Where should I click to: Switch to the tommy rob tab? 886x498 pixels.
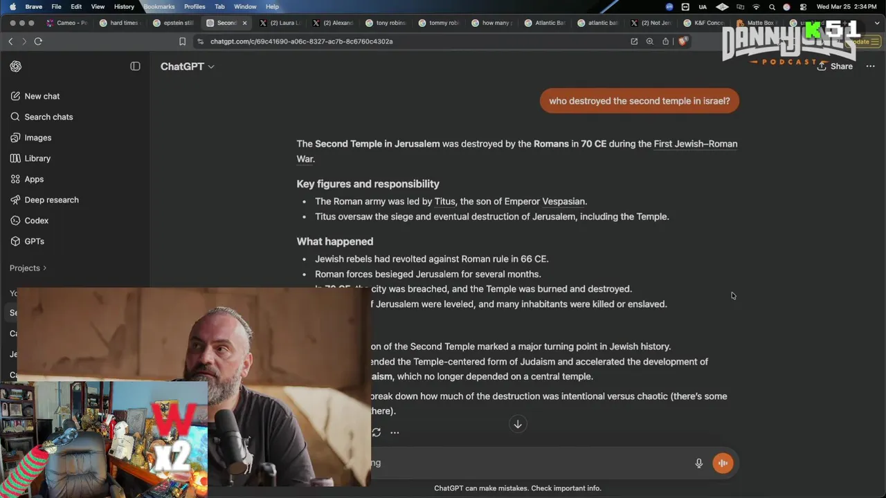pyautogui.click(x=439, y=23)
